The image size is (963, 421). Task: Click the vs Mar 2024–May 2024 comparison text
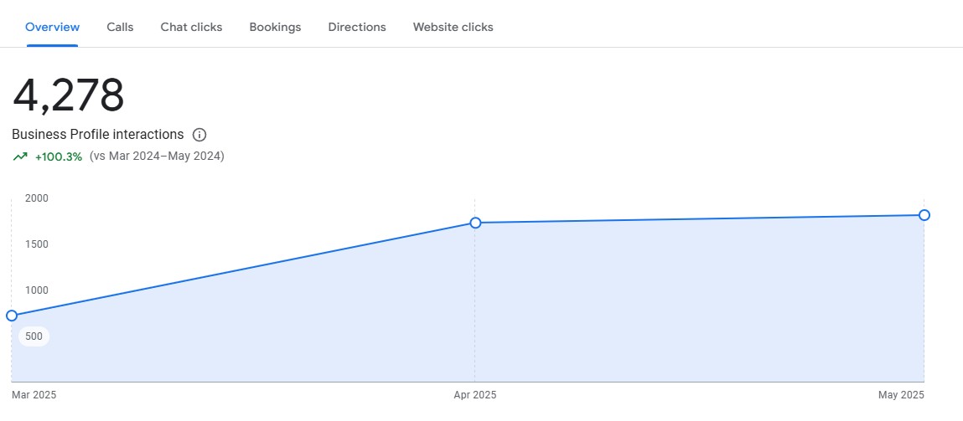click(x=157, y=157)
